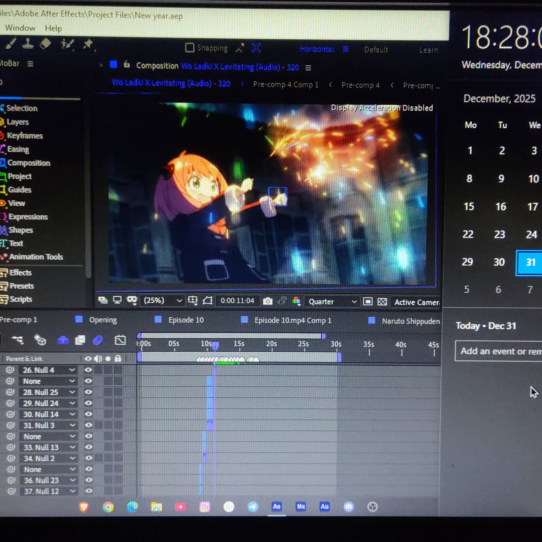Hide the layer parented to Null 4
Screen dimensions: 542x542
(x=88, y=370)
